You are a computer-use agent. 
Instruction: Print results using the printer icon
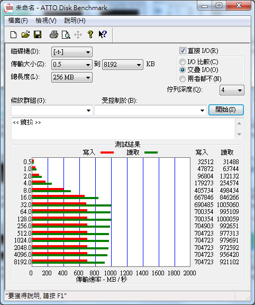(x=54, y=35)
